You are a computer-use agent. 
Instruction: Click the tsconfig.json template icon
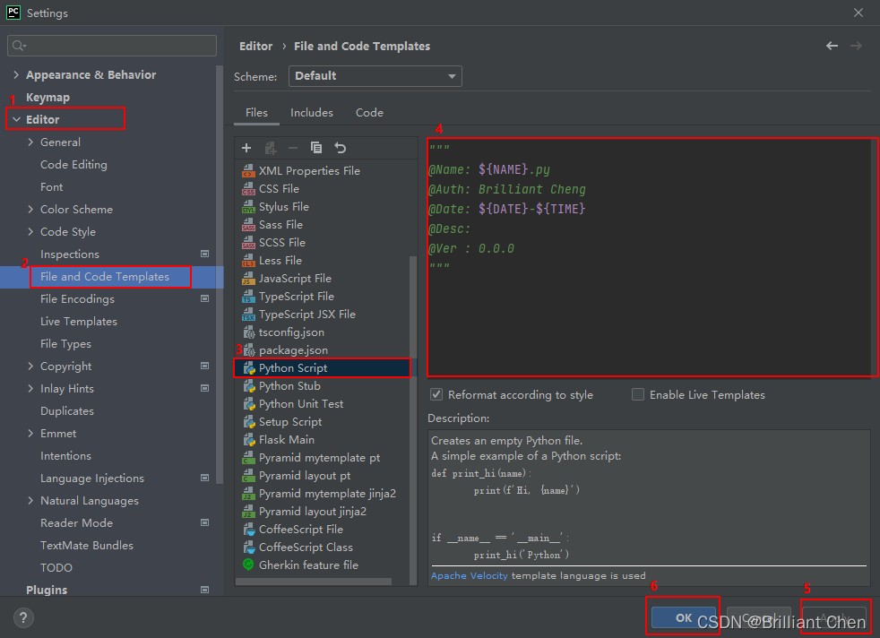tap(248, 332)
